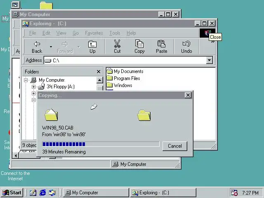The image size is (264, 198).
Task: Open the Favorites menu
Action: [x=94, y=33]
